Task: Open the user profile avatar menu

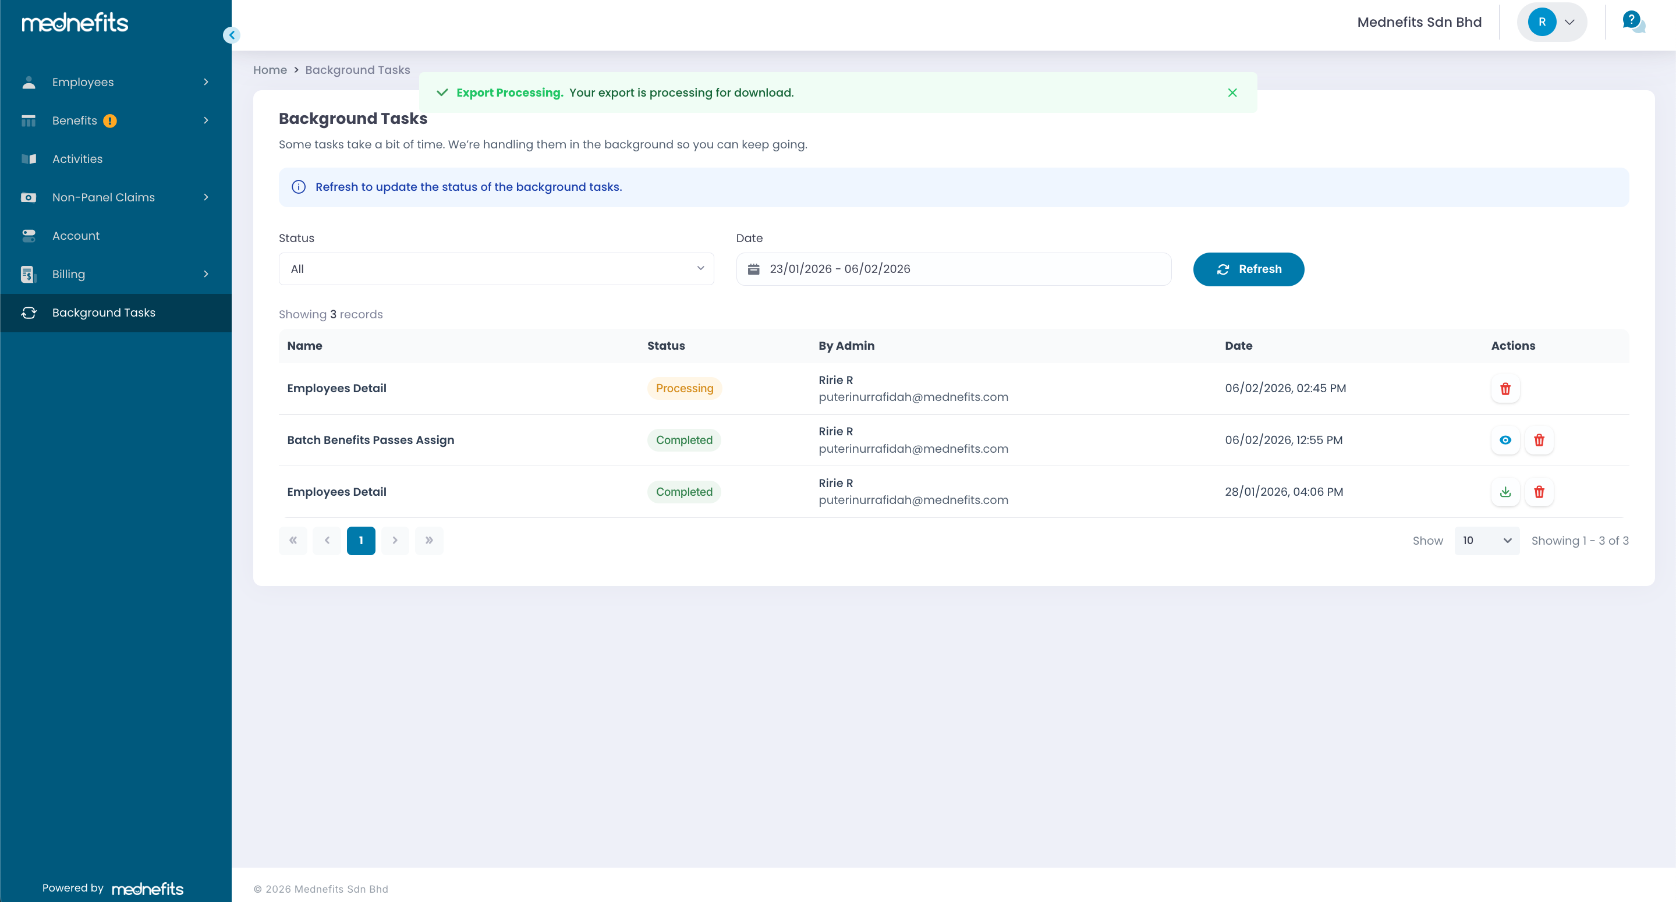Action: (1551, 22)
